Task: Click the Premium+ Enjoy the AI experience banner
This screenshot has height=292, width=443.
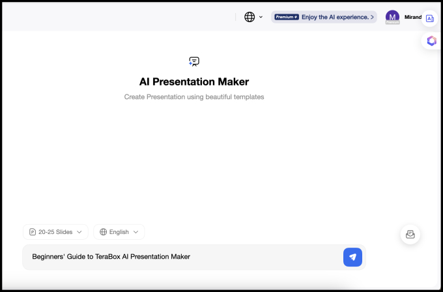Action: [324, 17]
